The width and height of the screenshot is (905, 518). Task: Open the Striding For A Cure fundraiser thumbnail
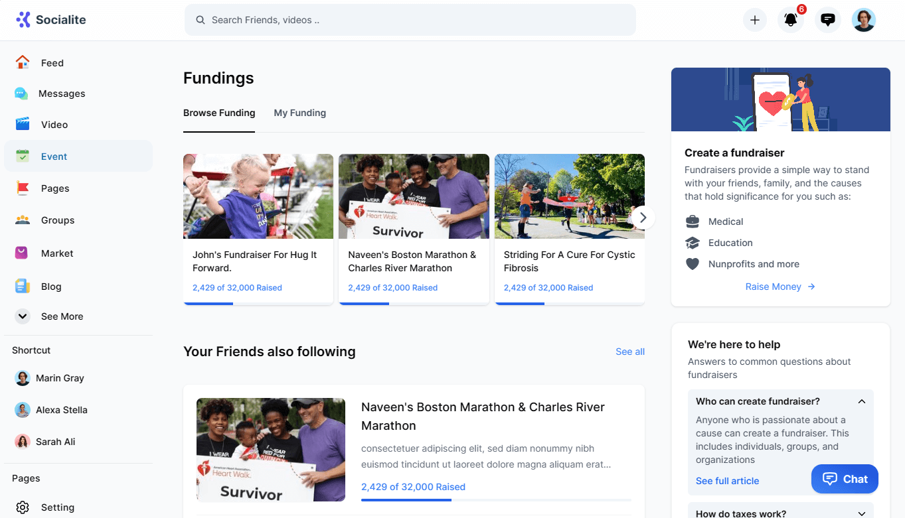tap(569, 196)
